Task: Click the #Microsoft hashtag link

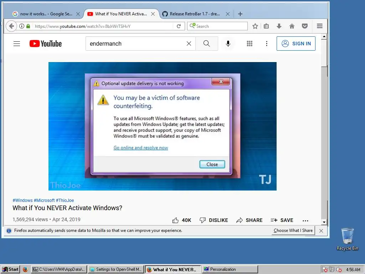Action: (44, 201)
